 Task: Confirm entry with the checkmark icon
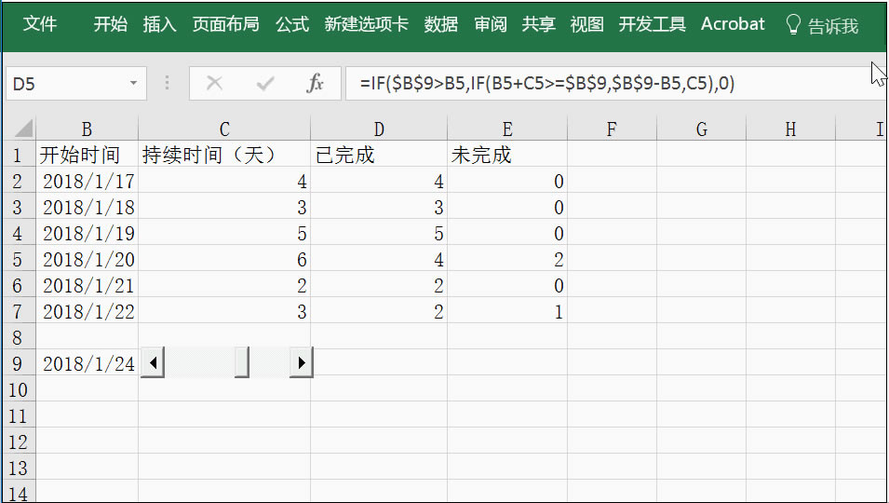coord(264,84)
